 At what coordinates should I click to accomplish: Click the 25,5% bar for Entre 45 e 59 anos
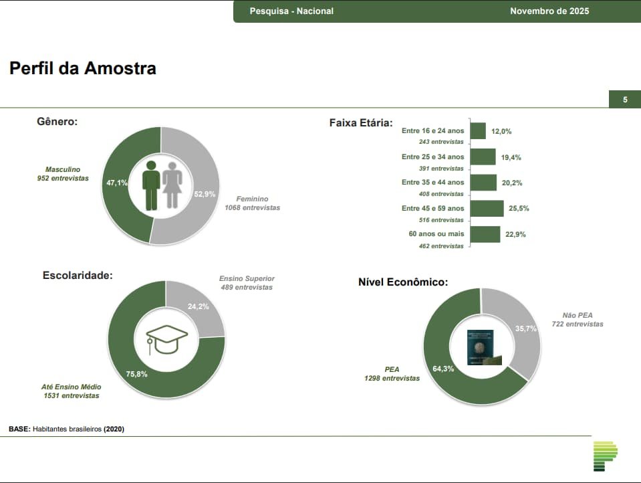tap(487, 208)
